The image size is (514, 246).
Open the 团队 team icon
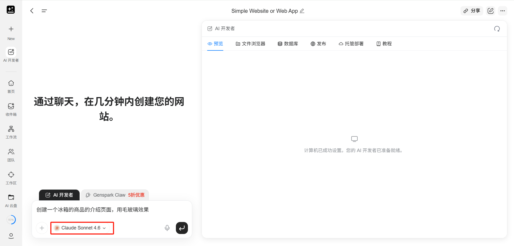tap(11, 152)
